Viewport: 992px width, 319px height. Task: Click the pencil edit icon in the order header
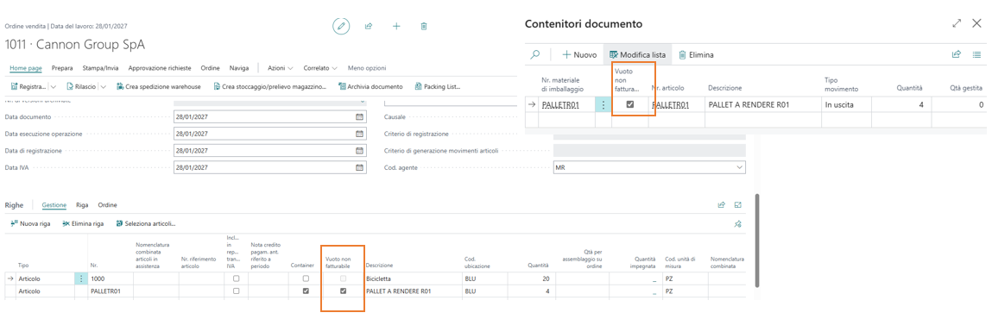(341, 26)
